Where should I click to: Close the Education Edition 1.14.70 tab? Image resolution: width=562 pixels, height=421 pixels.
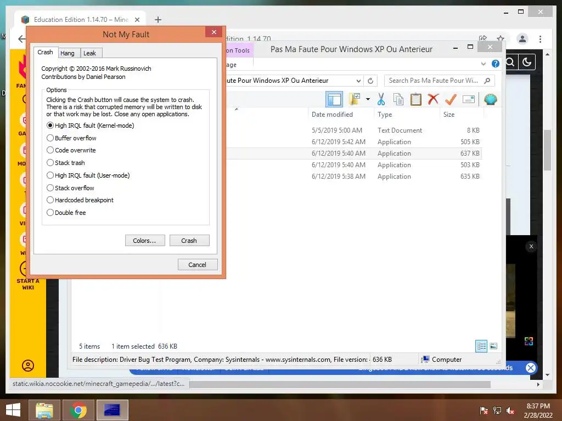click(137, 20)
